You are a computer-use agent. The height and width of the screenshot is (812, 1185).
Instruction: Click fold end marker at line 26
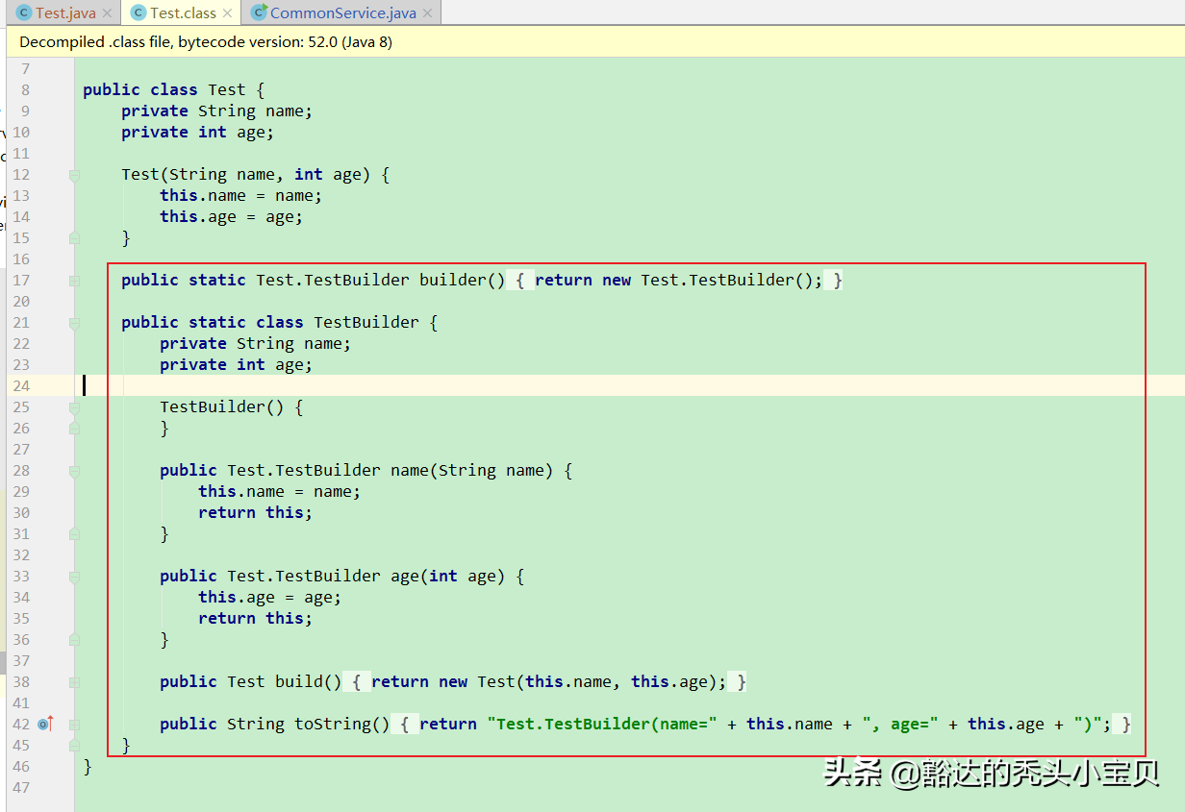tap(74, 429)
